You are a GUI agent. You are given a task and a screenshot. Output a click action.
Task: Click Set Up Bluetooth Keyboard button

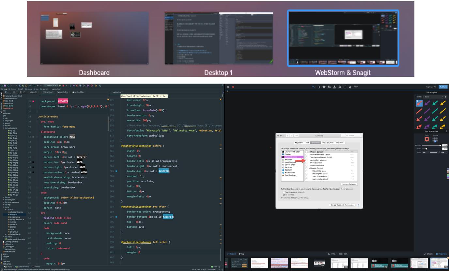tap(342, 205)
